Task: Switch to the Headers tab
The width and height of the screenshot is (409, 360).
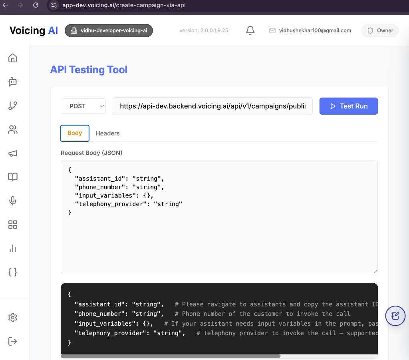Action: pyautogui.click(x=107, y=133)
